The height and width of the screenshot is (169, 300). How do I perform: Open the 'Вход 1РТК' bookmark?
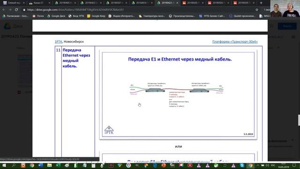(x=76, y=16)
